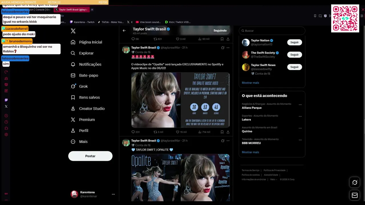The width and height of the screenshot is (365, 205).
Task: Expand the Mais menu in left navigation
Action: (79, 142)
